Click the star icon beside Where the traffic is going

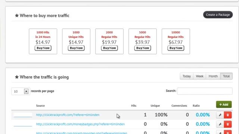coord(17,77)
